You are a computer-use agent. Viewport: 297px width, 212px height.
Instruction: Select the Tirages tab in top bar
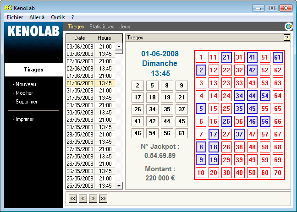[x=76, y=27]
